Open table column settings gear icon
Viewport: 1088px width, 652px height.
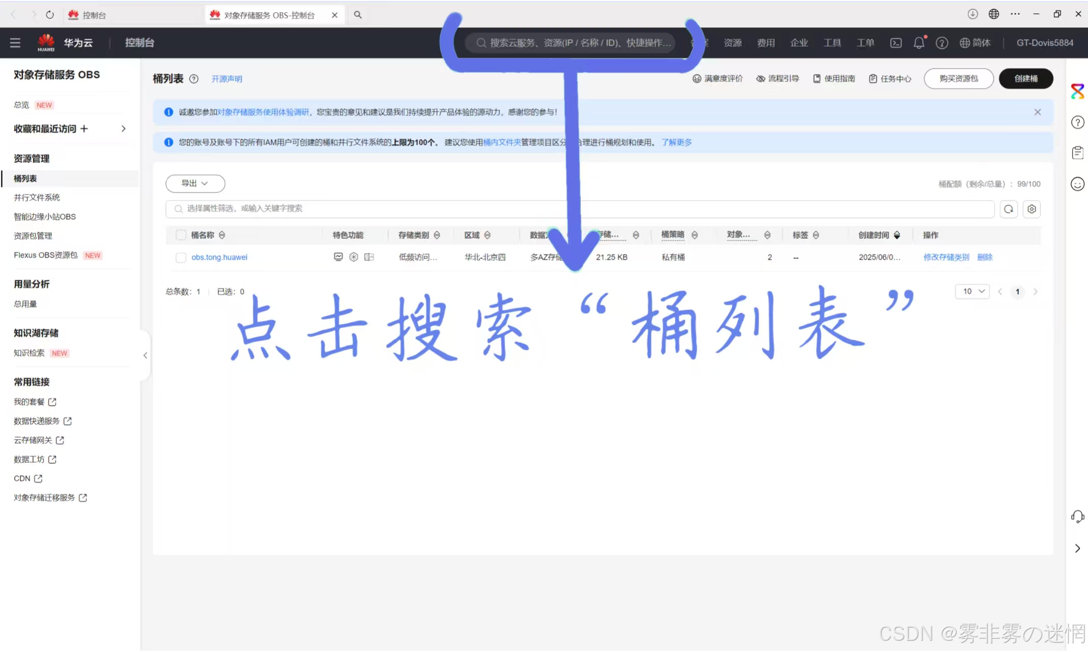tap(1031, 209)
